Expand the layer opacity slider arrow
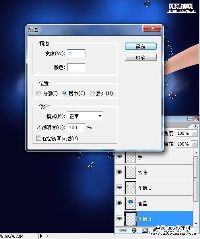 click(x=194, y=133)
